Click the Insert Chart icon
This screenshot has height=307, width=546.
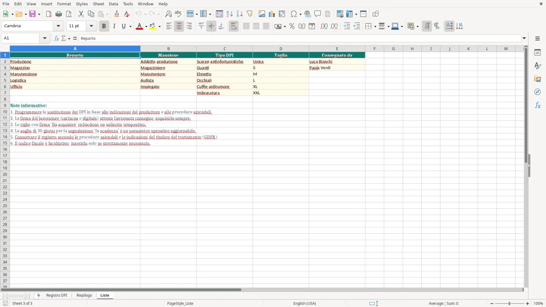[272, 14]
